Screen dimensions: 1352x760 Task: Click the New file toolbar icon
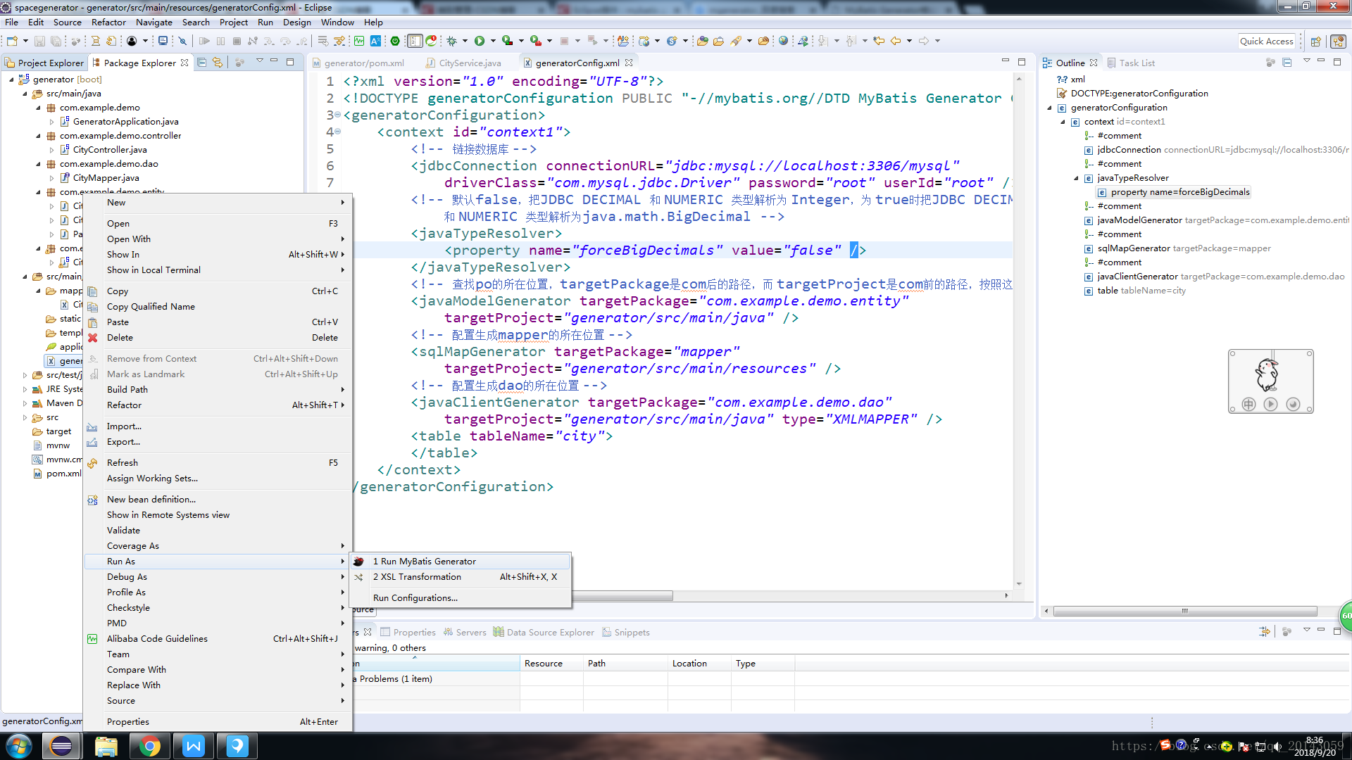pyautogui.click(x=11, y=41)
